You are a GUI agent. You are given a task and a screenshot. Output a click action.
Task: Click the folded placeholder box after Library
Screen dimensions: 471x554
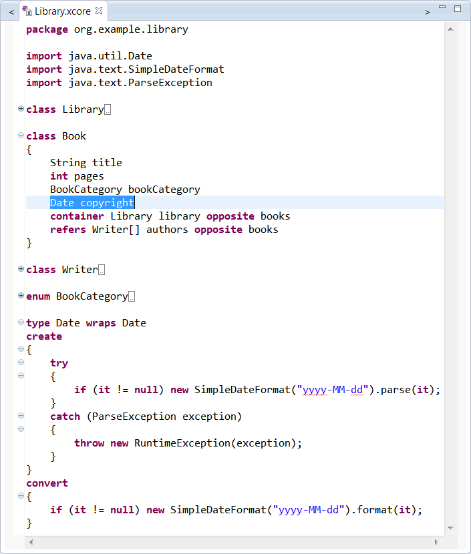tap(108, 110)
